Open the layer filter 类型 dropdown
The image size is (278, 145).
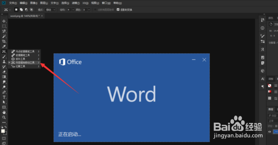[x=272, y=115]
